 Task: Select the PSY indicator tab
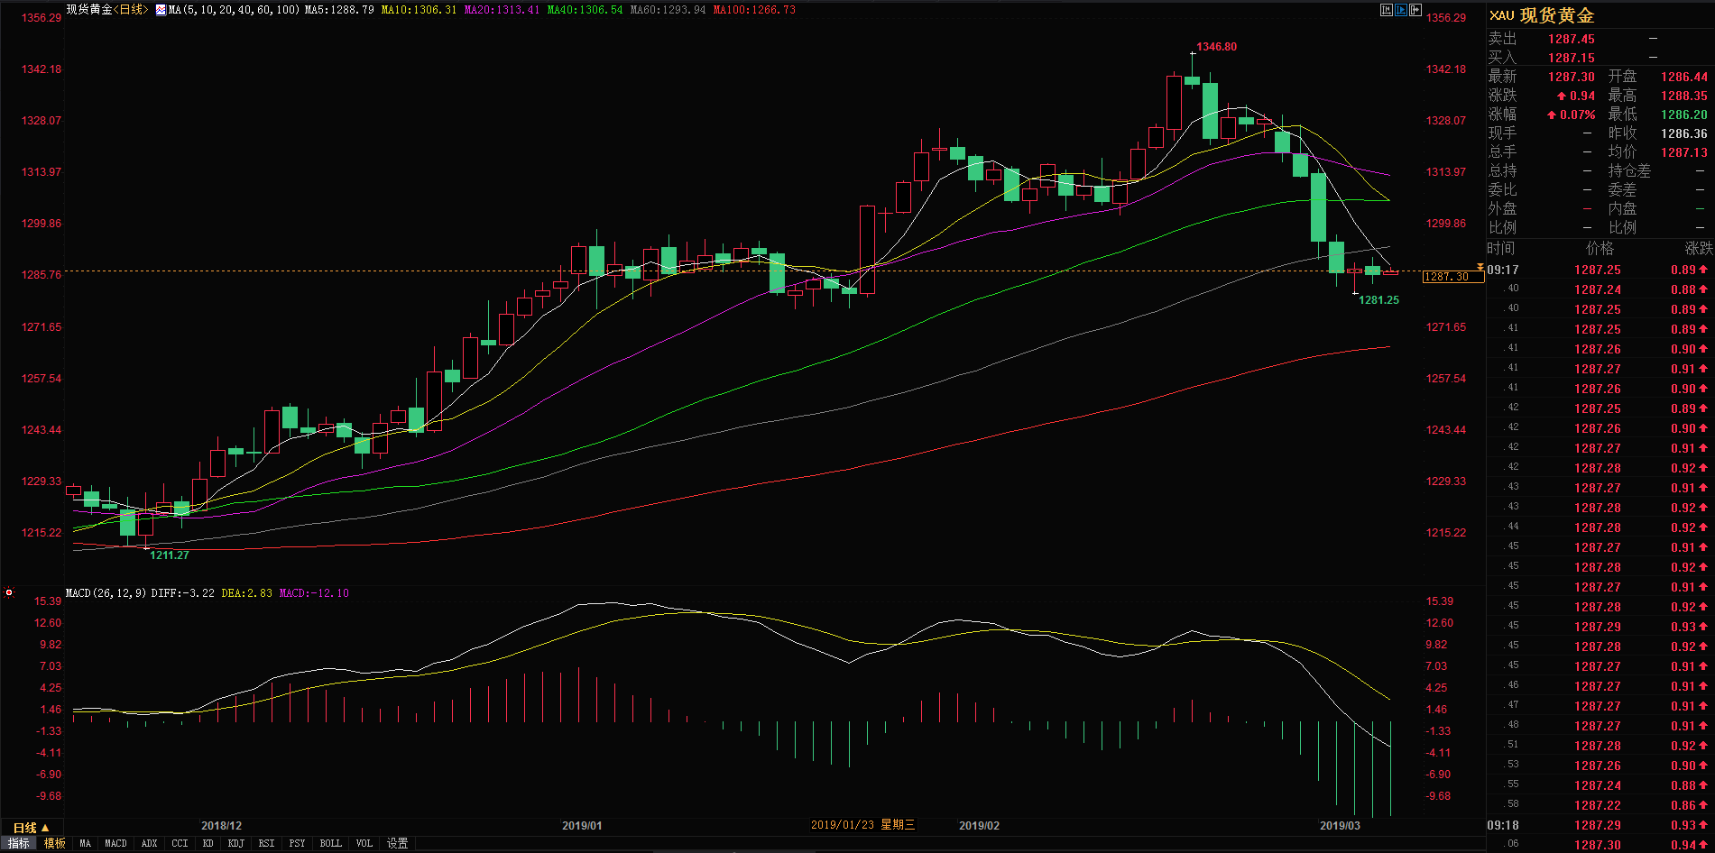coord(298,844)
